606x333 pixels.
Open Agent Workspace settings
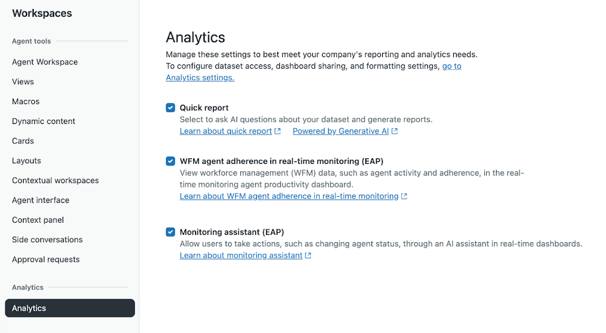click(45, 62)
